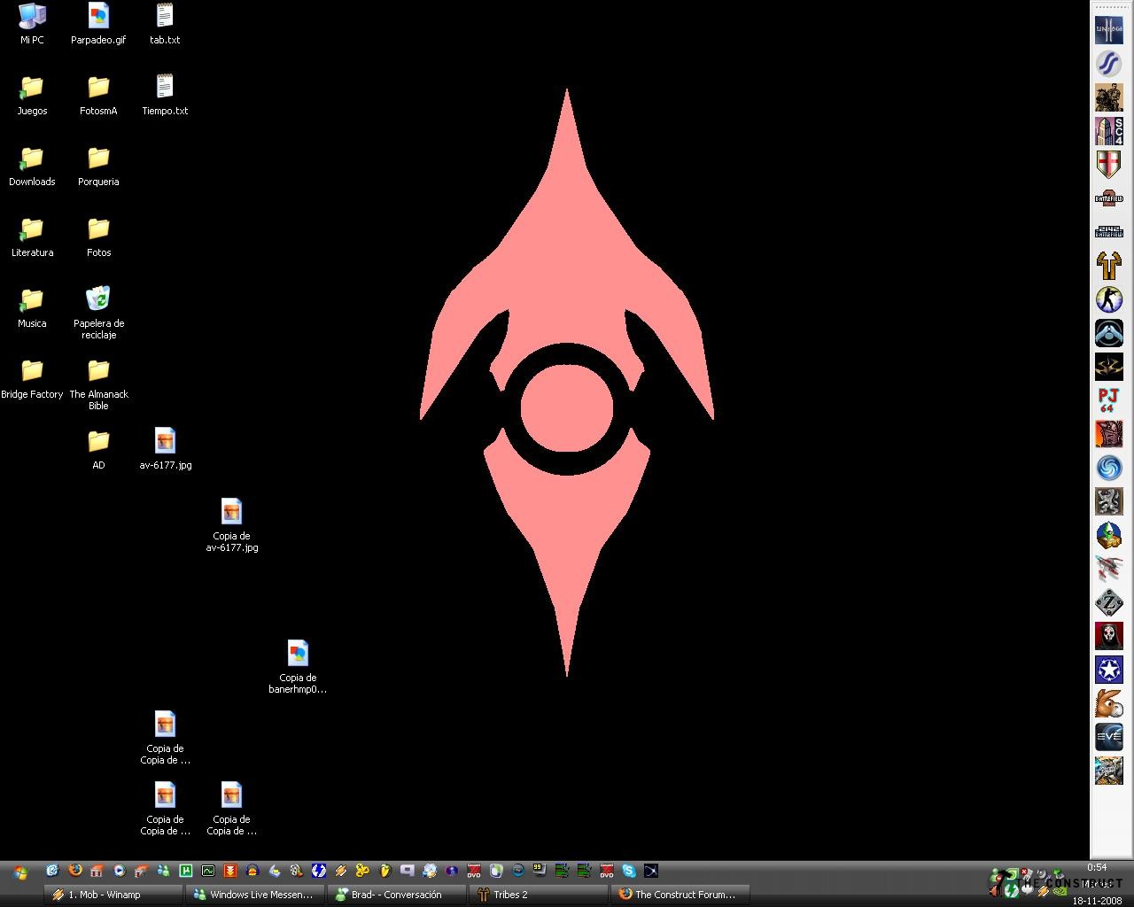Select the AD folder
The height and width of the screenshot is (907, 1134).
click(x=98, y=449)
